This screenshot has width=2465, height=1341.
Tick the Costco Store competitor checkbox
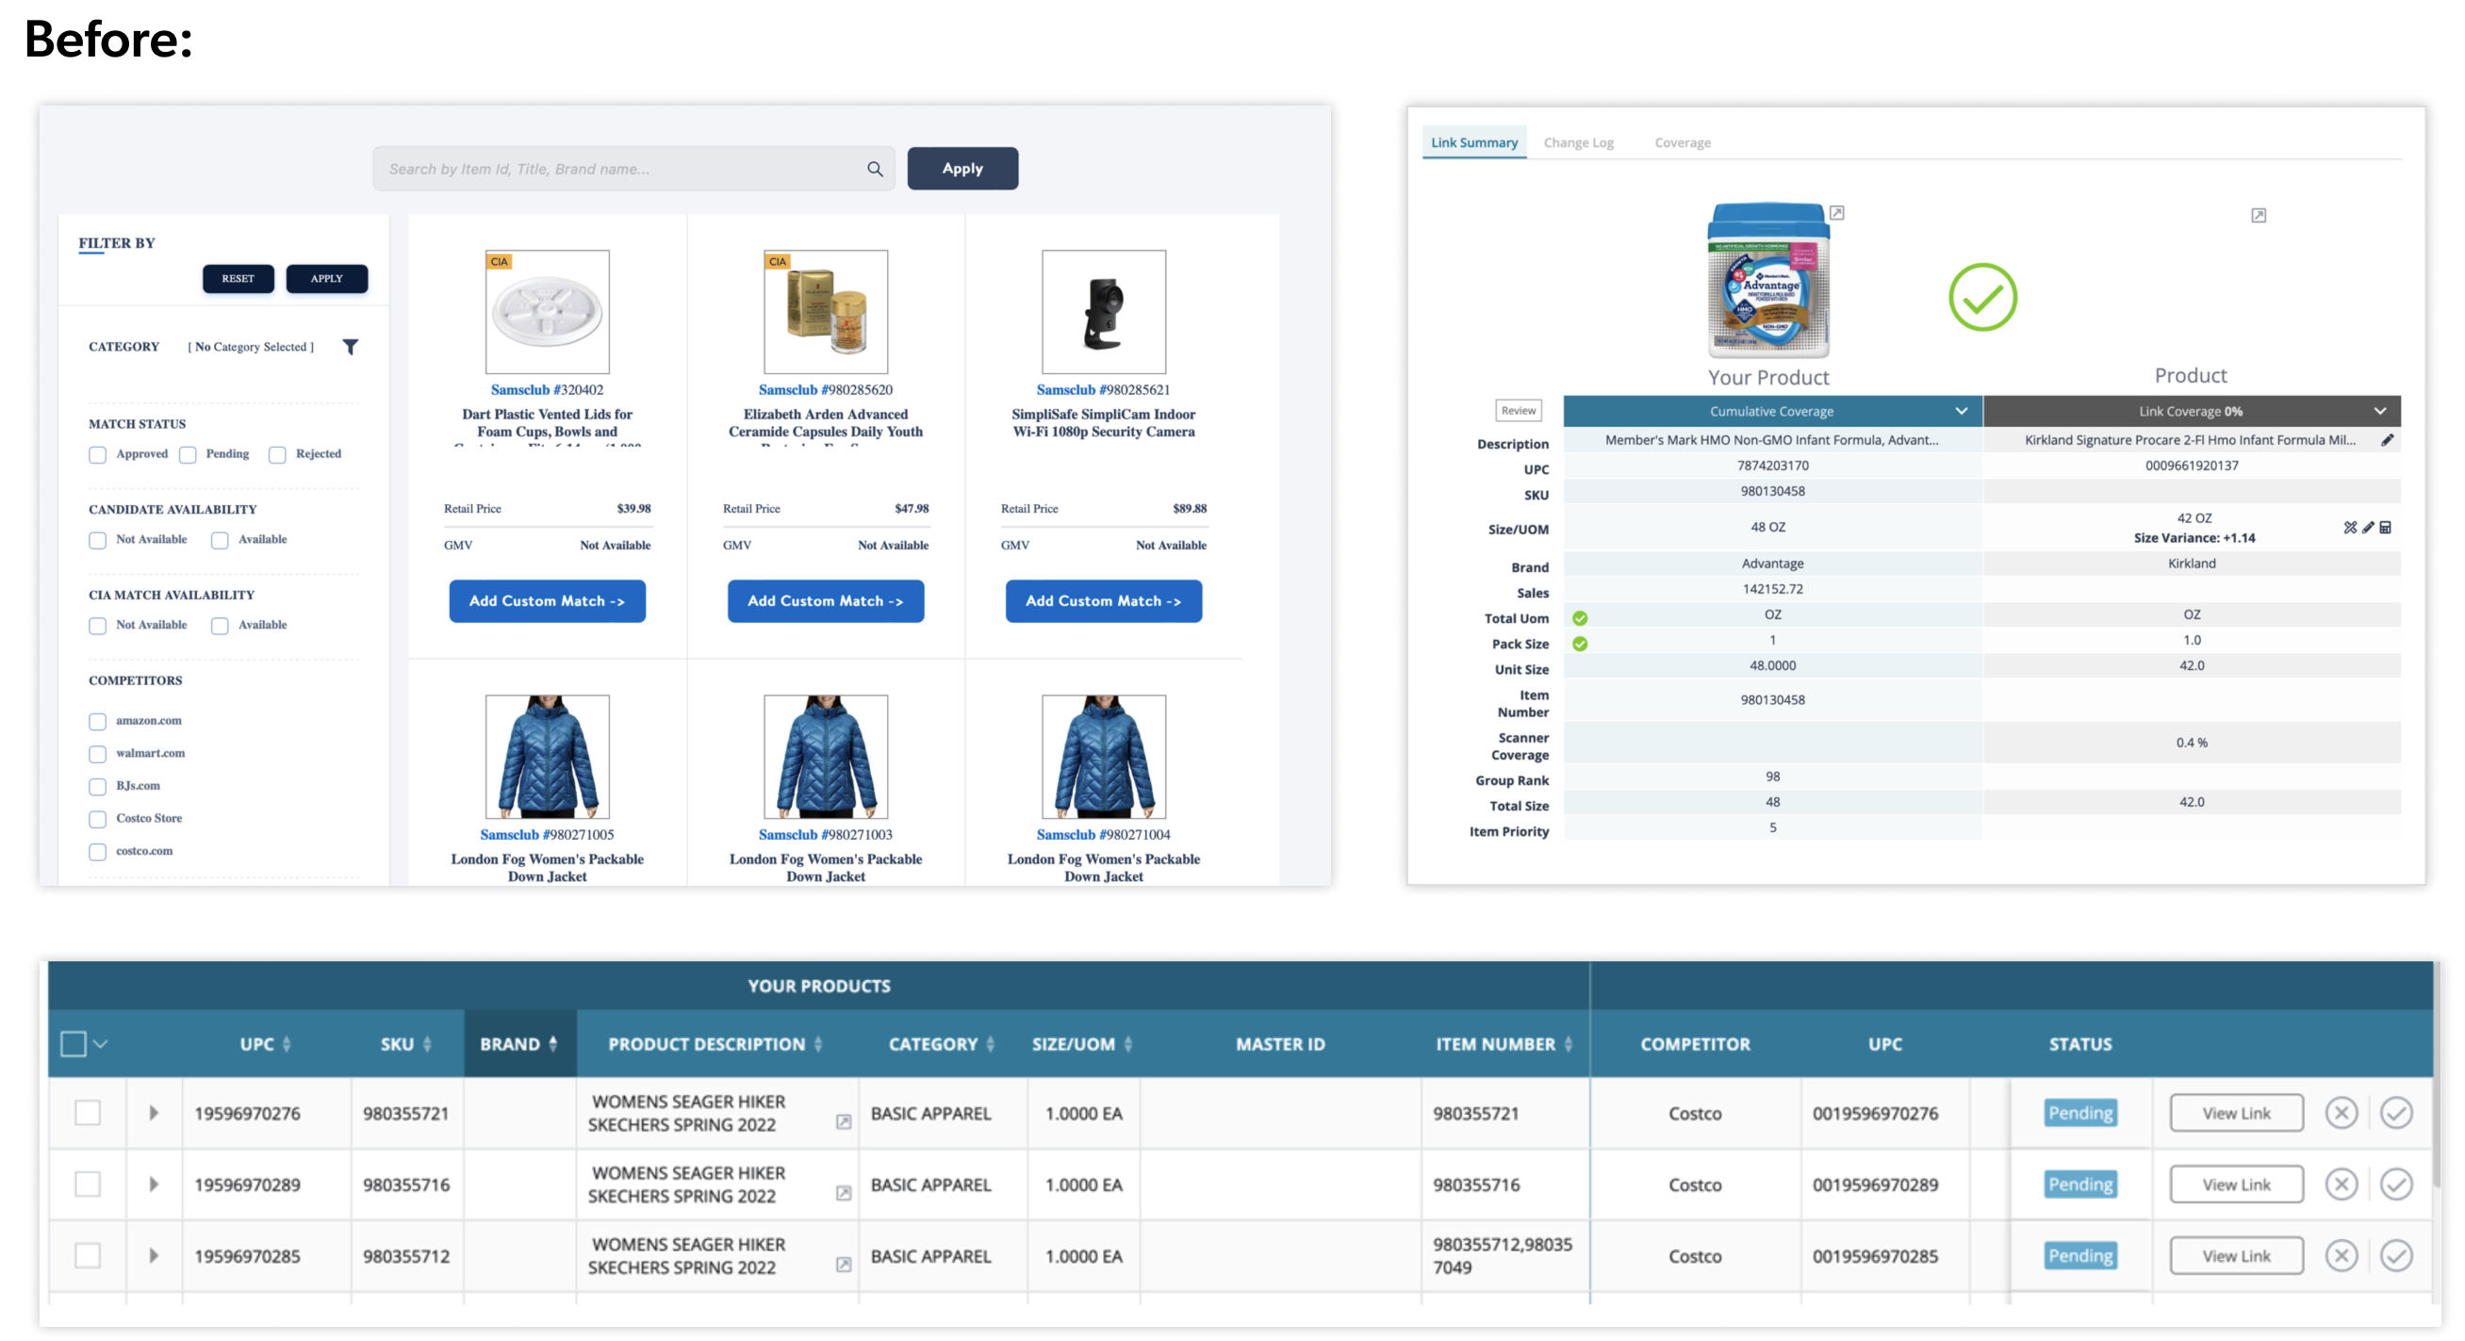98,819
